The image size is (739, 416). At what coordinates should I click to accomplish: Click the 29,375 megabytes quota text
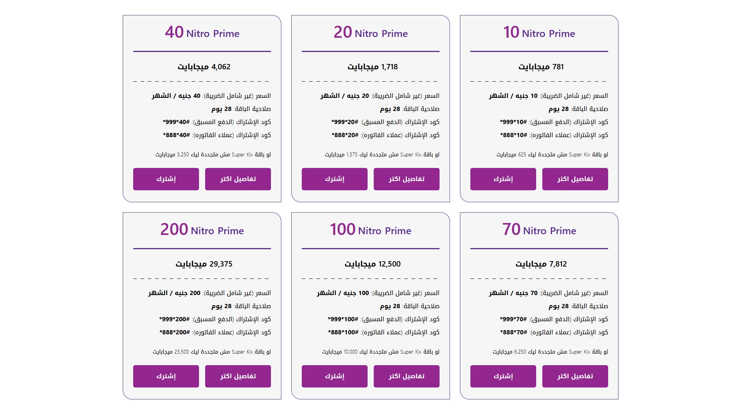pyautogui.click(x=204, y=264)
